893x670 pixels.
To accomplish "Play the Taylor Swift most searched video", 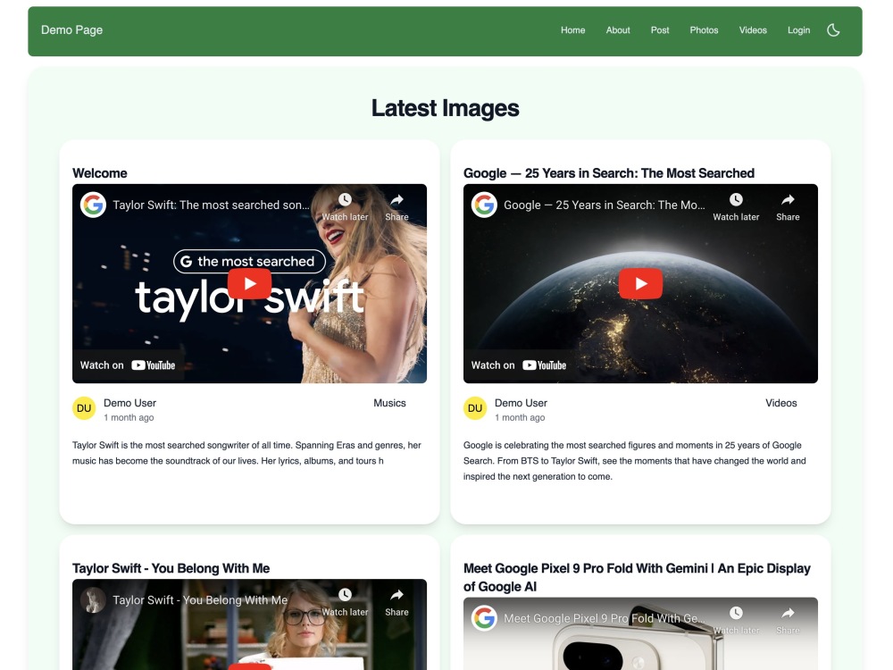I will tap(249, 283).
